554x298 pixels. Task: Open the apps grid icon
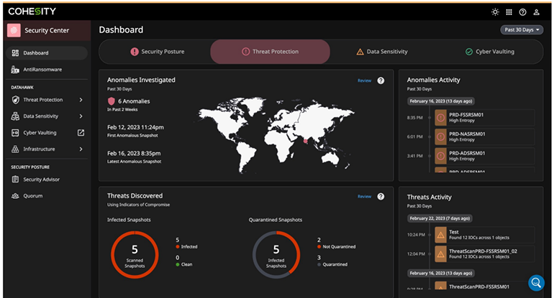pyautogui.click(x=509, y=12)
